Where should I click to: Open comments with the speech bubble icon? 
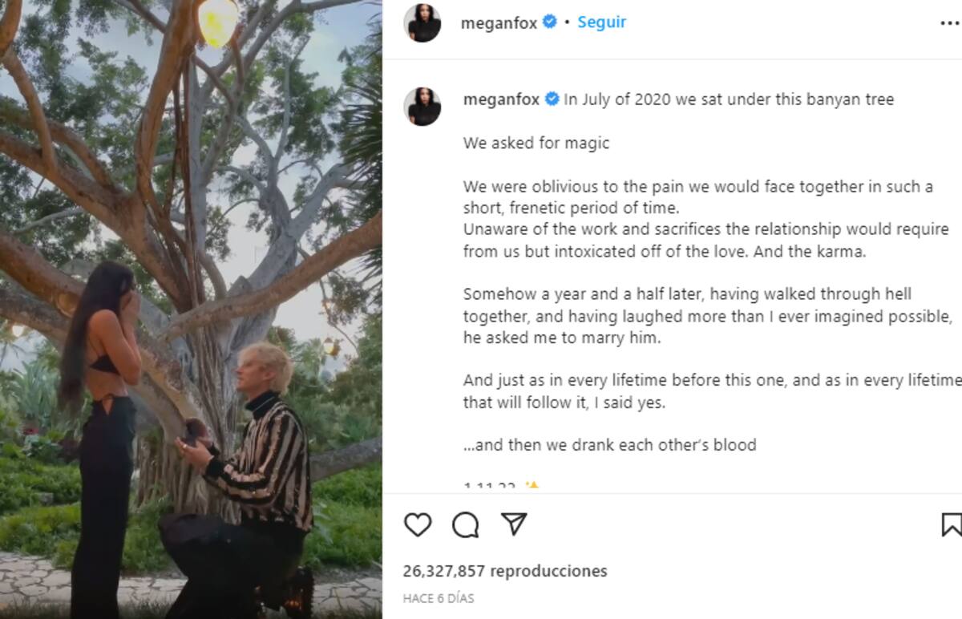[x=466, y=524]
